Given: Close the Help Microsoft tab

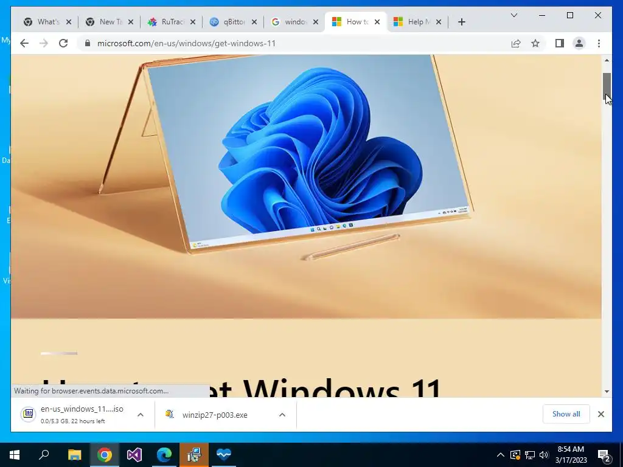Looking at the screenshot, I should [x=439, y=22].
